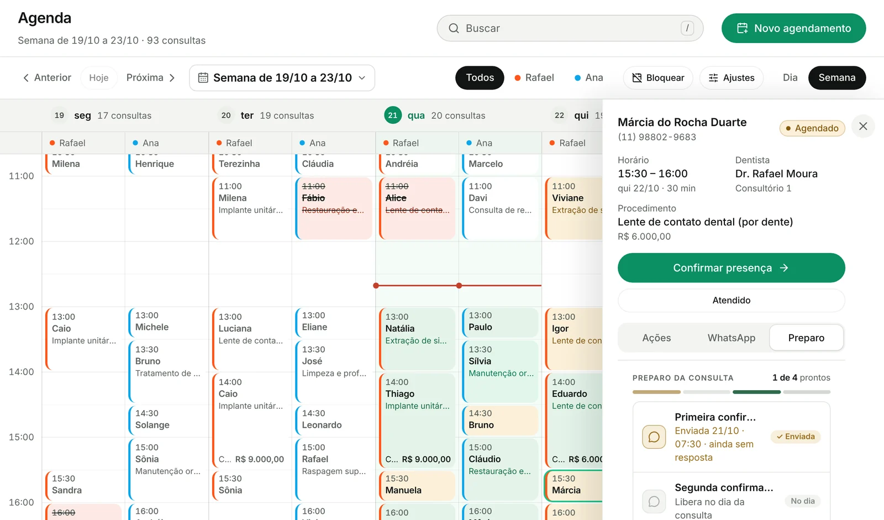Open Sandra 15:30 appointment
This screenshot has width=884, height=520.
click(x=84, y=485)
